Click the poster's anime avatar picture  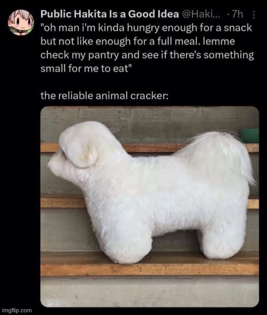coord(21,22)
